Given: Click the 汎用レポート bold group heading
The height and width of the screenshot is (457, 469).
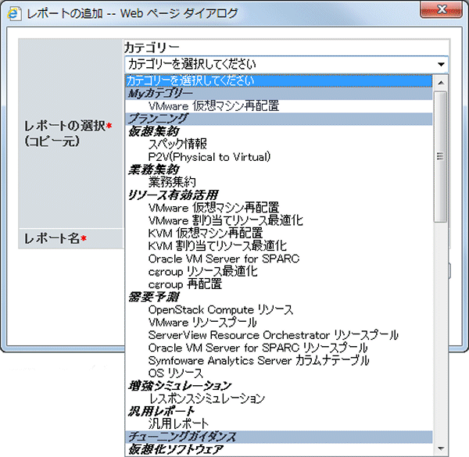Looking at the screenshot, I should pos(162,411).
